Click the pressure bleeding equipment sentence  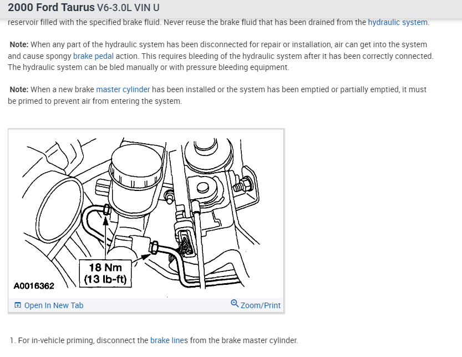point(149,67)
